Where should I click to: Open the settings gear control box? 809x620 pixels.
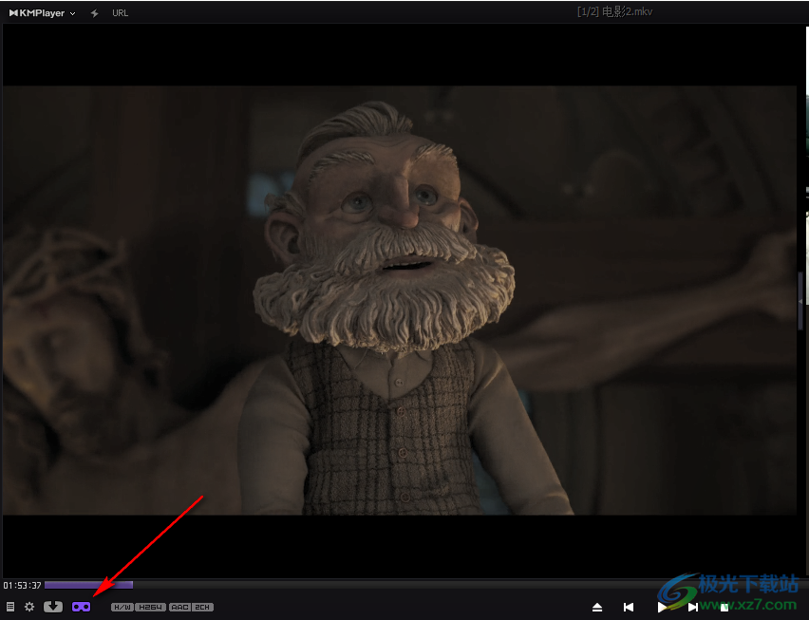(x=29, y=607)
